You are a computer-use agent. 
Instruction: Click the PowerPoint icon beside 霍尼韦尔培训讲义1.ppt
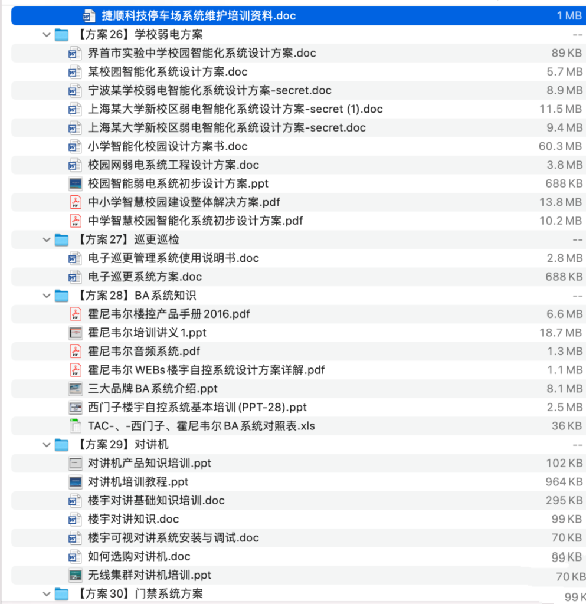click(x=75, y=333)
